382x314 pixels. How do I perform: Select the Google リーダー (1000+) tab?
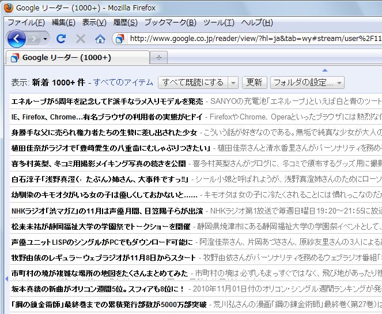coord(77,58)
